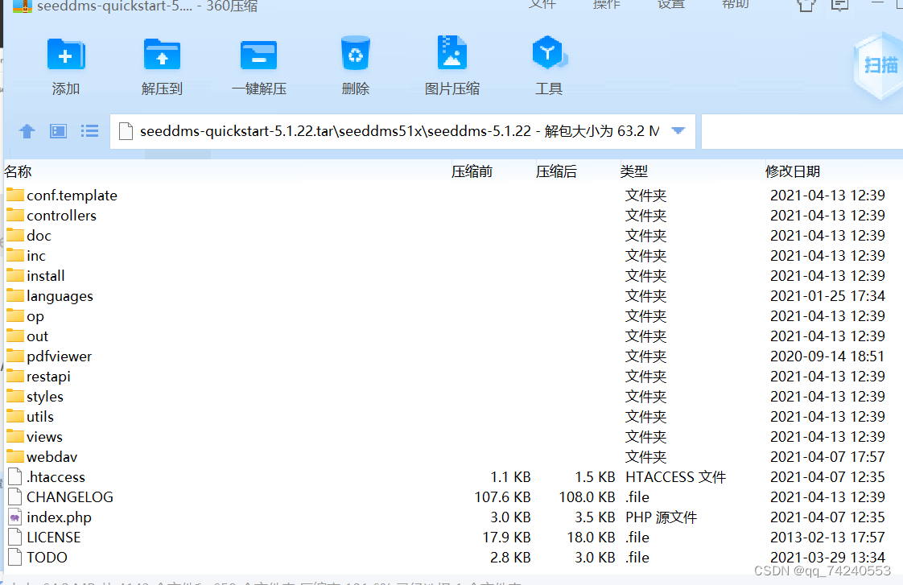Click the '107.6 KB' size cell
Image resolution: width=903 pixels, height=585 pixels.
(502, 497)
